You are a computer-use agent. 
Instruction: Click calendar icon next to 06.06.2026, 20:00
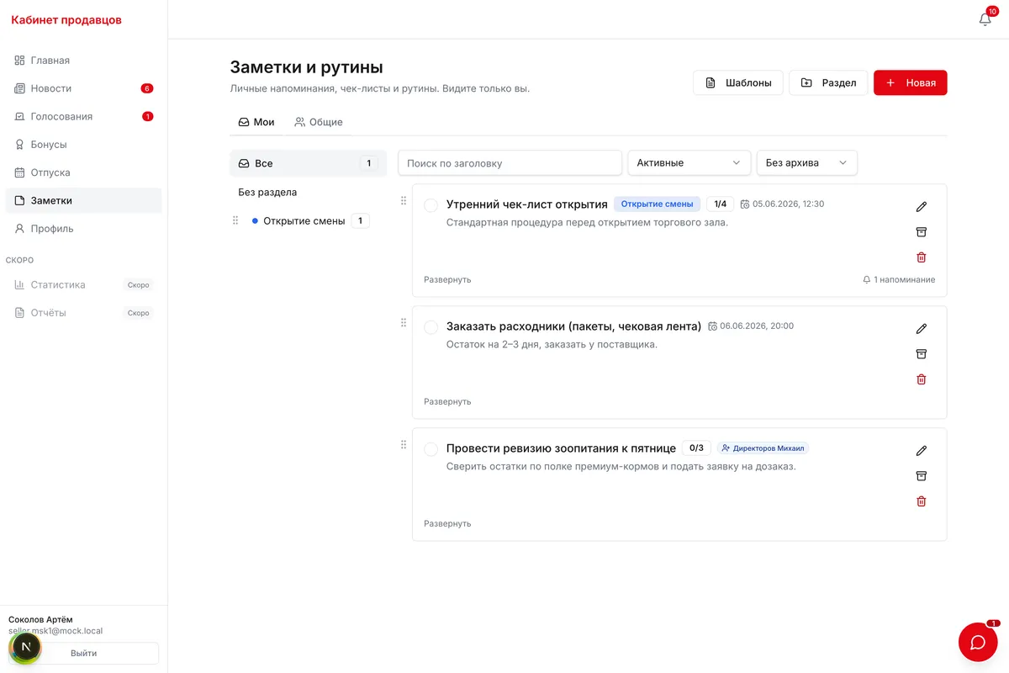tap(712, 326)
